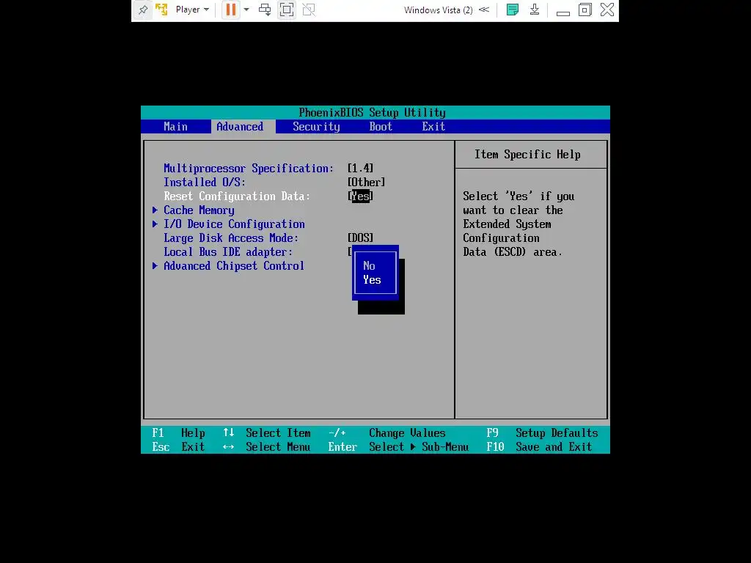
Task: Click Multiprocessor Specification label
Action: click(x=249, y=169)
